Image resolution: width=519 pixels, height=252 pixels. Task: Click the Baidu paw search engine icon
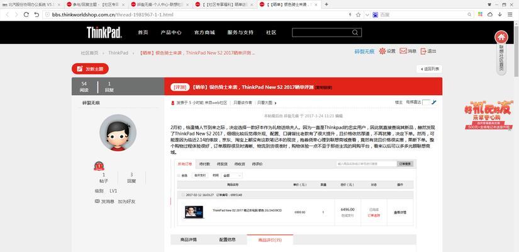(376, 14)
